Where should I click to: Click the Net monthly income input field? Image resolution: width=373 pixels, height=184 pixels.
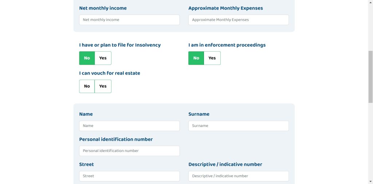coord(129,20)
